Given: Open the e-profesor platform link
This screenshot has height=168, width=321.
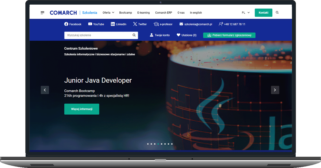Looking at the screenshot, I should click(163, 24).
